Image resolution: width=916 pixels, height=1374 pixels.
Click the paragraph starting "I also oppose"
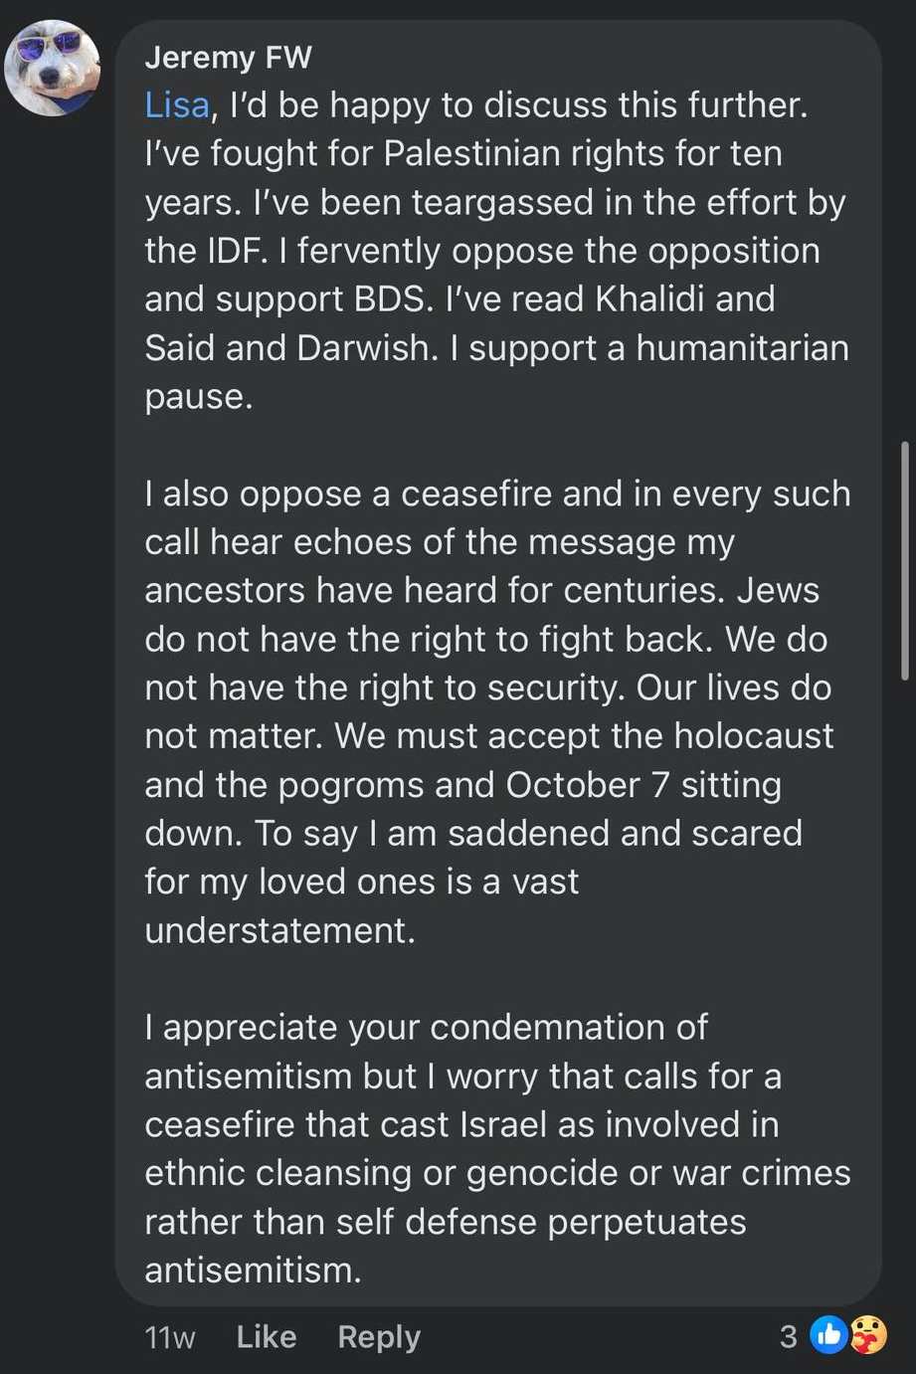tap(497, 711)
